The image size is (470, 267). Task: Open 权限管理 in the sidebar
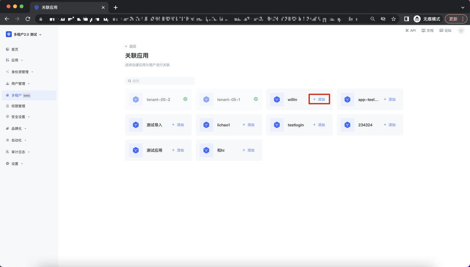pyautogui.click(x=18, y=106)
